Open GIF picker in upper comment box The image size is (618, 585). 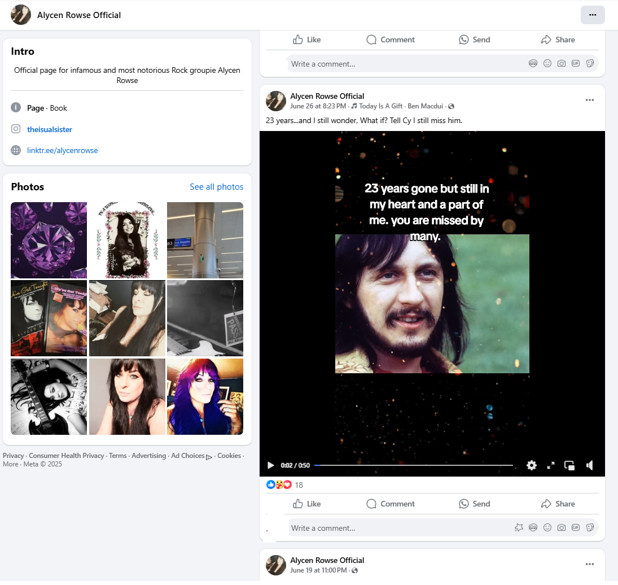tap(576, 63)
